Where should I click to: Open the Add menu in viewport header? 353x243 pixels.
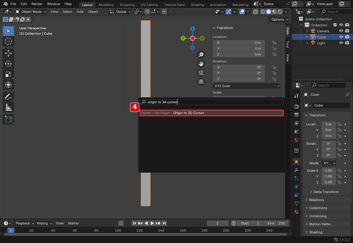pyautogui.click(x=80, y=12)
